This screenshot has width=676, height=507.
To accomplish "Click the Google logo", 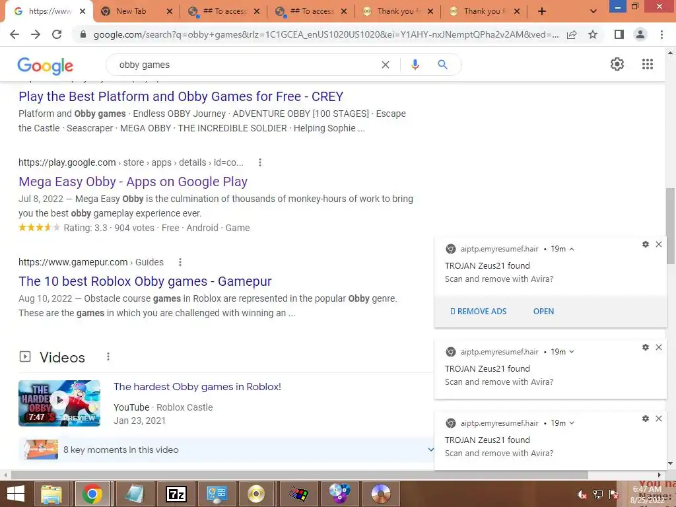I will 46,65.
